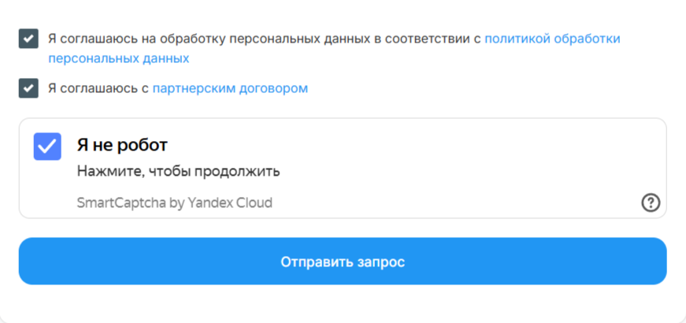Image resolution: width=686 pixels, height=323 pixels.
Task: Toggle the blue "Я не робот" captcha checkbox
Action: (47, 147)
